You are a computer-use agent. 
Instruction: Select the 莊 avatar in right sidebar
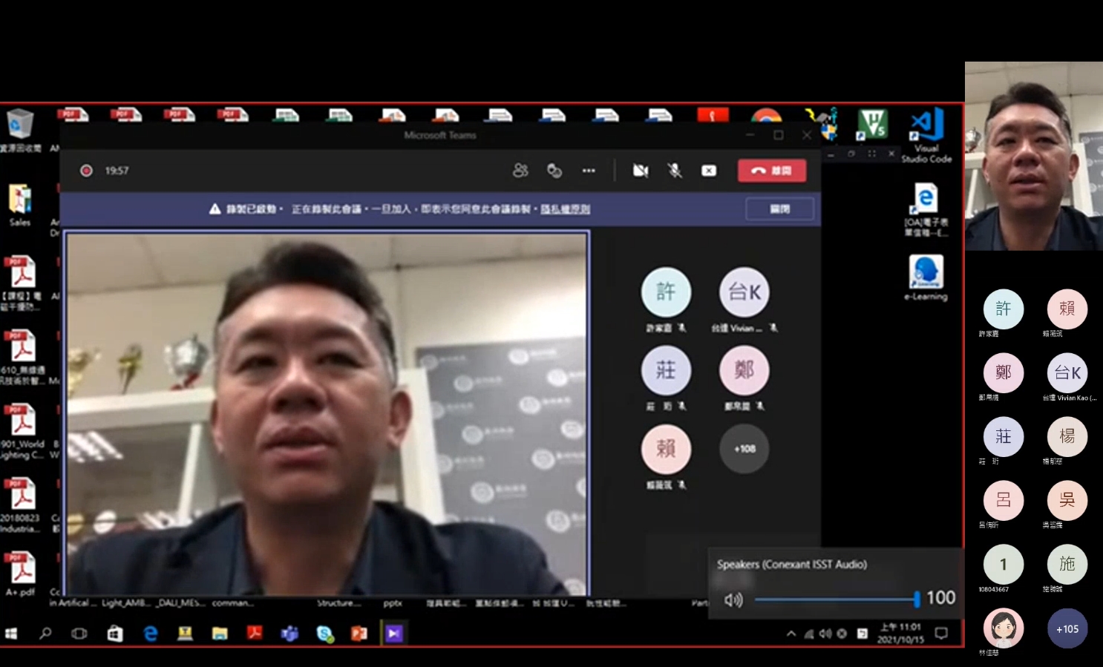(x=1004, y=436)
